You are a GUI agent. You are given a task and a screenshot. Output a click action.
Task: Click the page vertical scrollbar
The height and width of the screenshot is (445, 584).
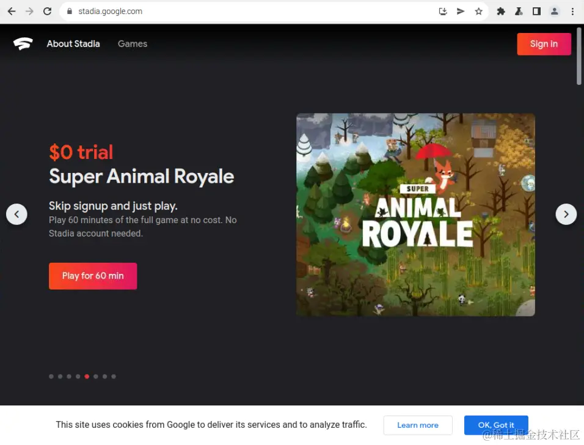(579, 56)
